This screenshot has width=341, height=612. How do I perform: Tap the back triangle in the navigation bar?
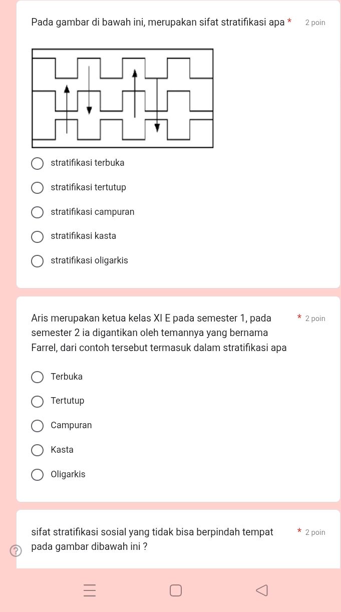click(x=262, y=590)
